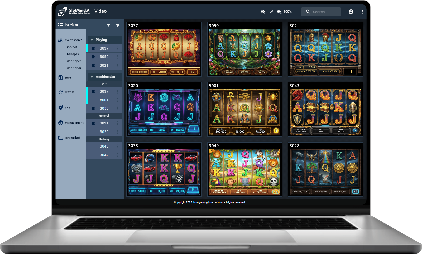Open the management icon in sidebar
The height and width of the screenshot is (254, 422).
[x=61, y=123]
